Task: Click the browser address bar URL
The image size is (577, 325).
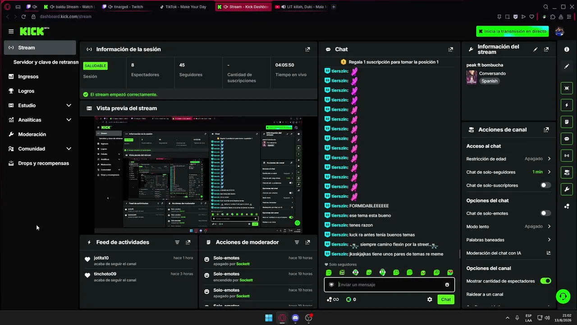Action: click(x=65, y=17)
